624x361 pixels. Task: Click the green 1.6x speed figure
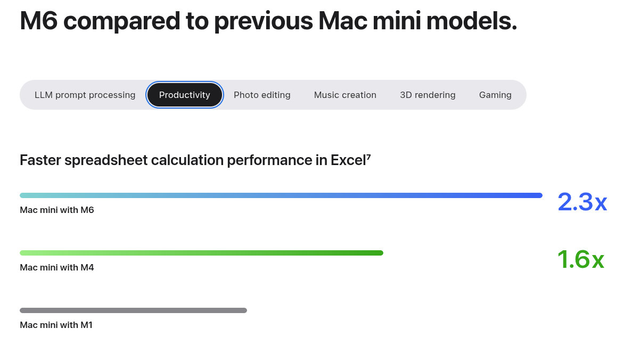[x=581, y=259]
